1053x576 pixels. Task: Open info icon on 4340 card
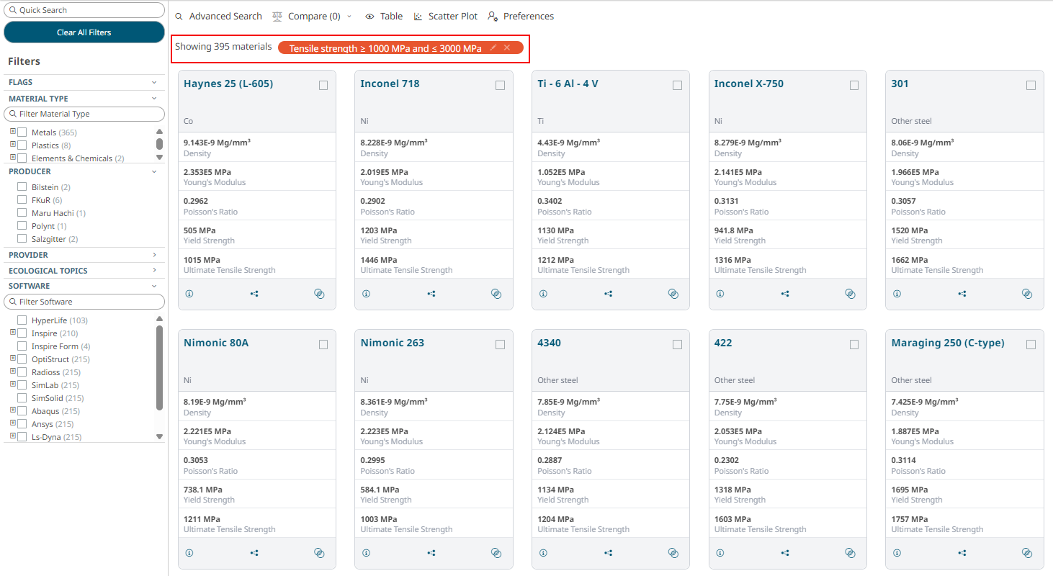543,553
